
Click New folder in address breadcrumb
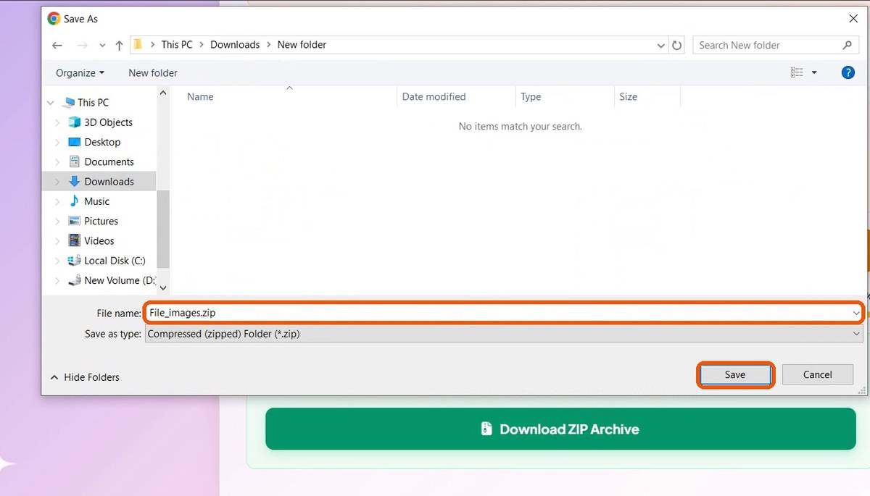(x=302, y=45)
